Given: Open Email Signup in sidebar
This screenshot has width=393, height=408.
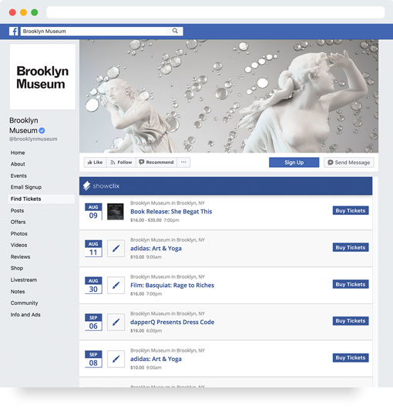Looking at the screenshot, I should pyautogui.click(x=26, y=187).
